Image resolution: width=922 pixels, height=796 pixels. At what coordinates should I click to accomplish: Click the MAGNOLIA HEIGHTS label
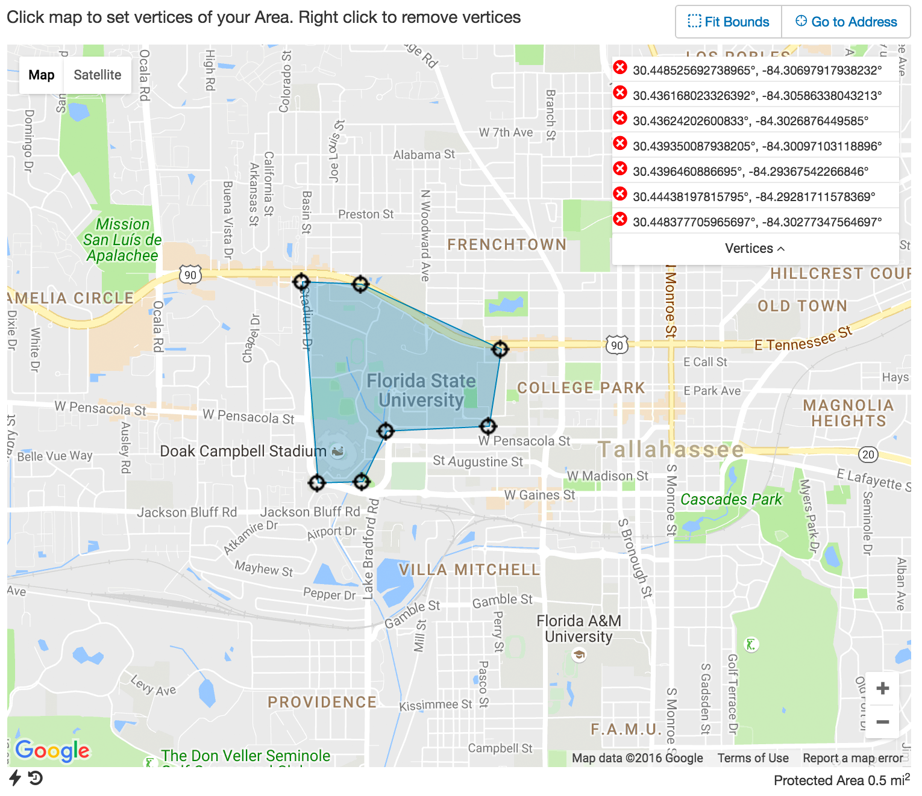[x=848, y=413]
